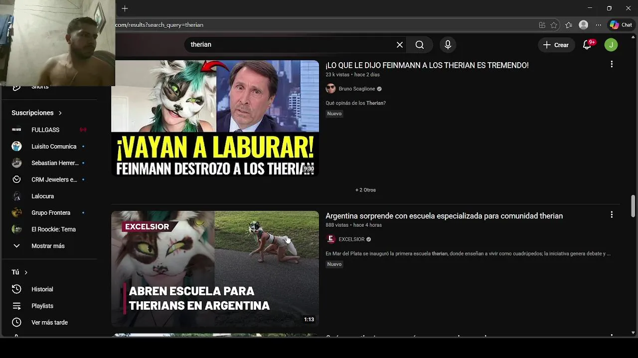Image resolution: width=638 pixels, height=358 pixels.
Task: Start voice search with microphone icon
Action: (448, 45)
